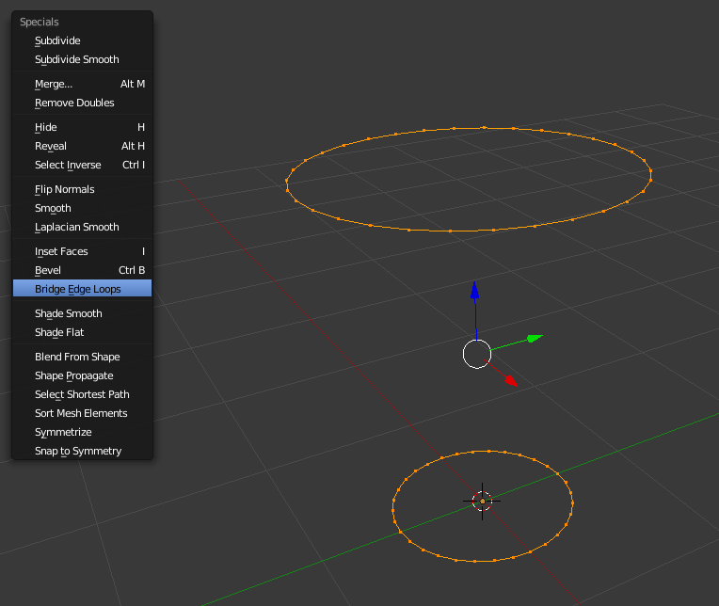Viewport: 719px width, 606px height.
Task: Open the Merge... option
Action: click(x=82, y=84)
